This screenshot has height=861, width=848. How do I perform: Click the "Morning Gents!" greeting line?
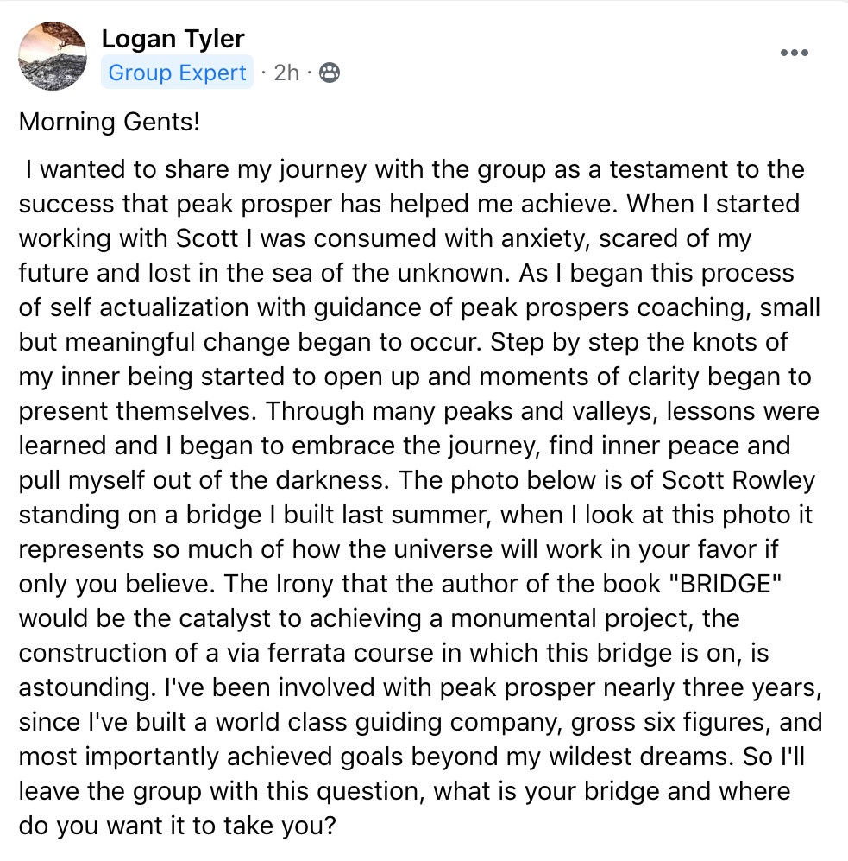point(109,122)
